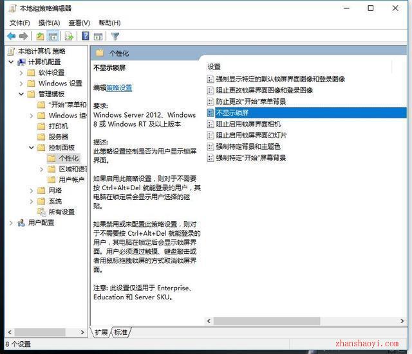Expand the 软件设置 node

[x=21, y=73]
